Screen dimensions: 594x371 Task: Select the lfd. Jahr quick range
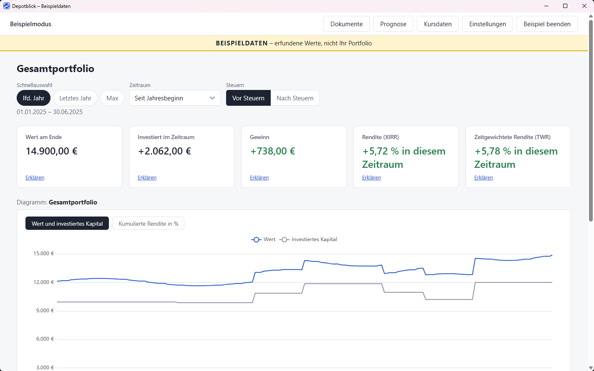pos(33,98)
